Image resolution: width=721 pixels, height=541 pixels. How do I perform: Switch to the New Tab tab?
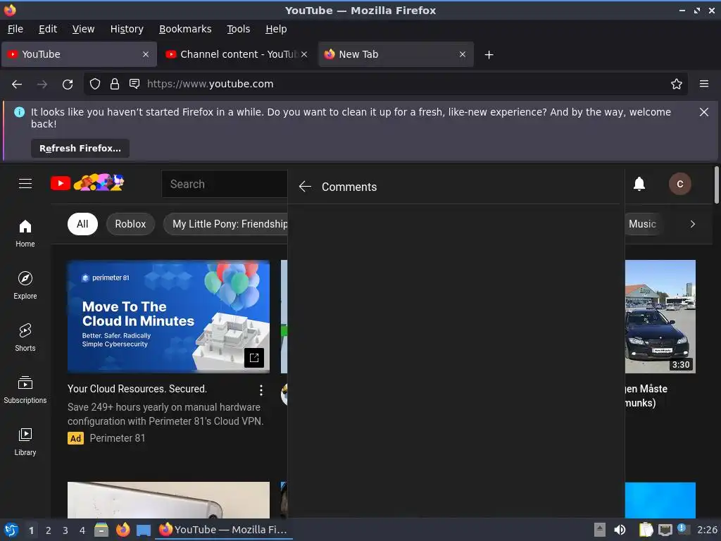396,54
